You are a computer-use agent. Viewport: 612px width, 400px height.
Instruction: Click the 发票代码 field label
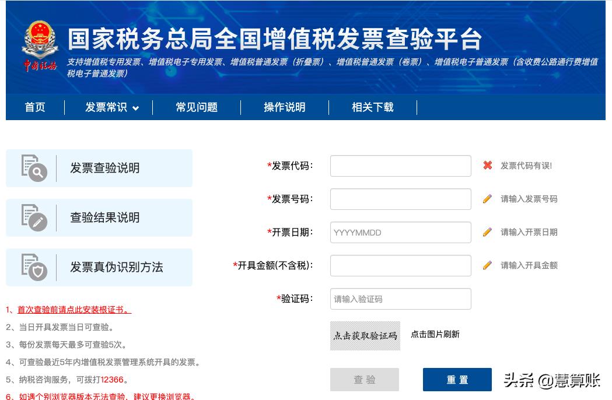click(x=290, y=166)
